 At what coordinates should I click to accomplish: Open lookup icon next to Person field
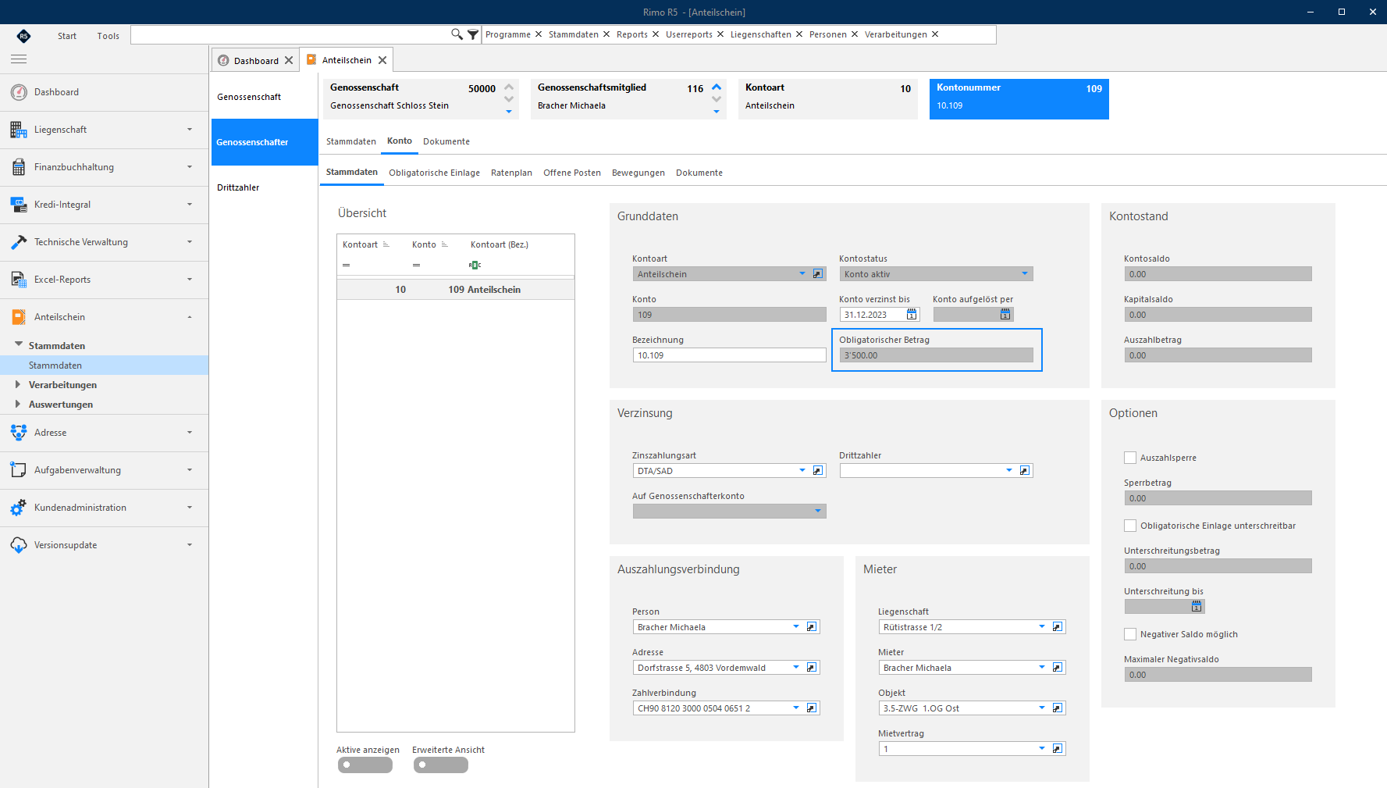(812, 627)
